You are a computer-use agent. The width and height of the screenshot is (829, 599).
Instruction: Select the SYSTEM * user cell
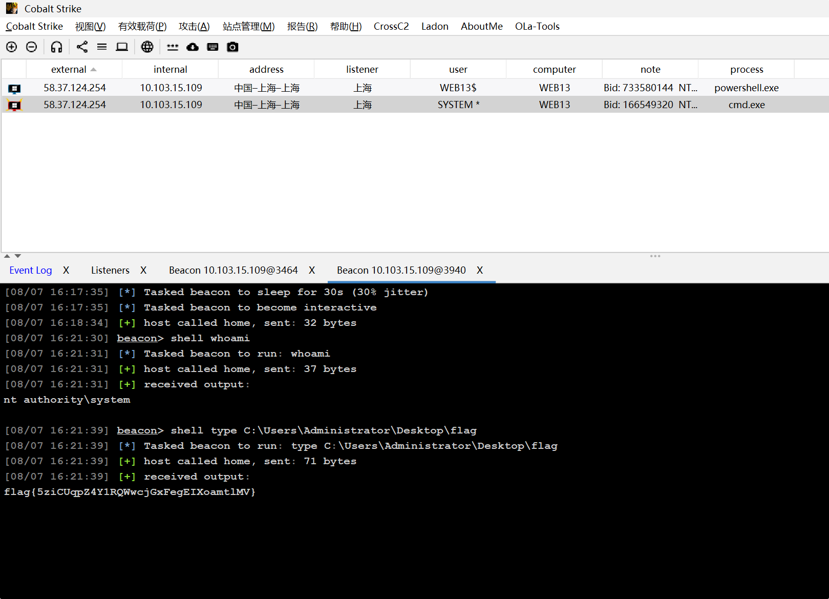[x=458, y=105]
